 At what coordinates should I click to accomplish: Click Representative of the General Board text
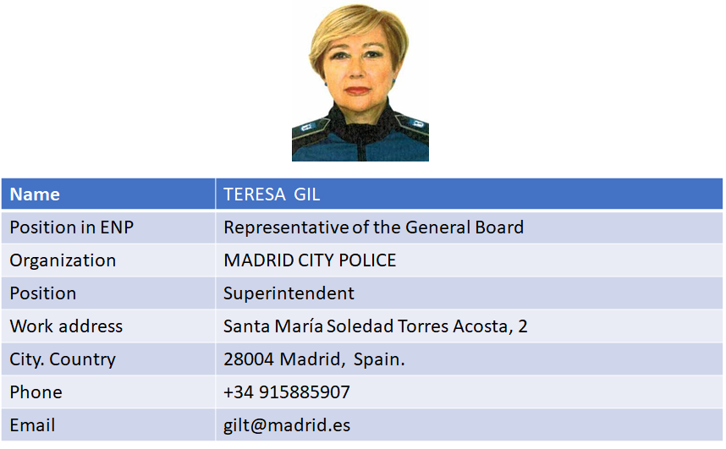pos(374,227)
